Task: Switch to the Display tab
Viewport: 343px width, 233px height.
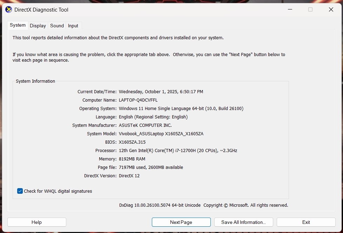Action: tap(38, 26)
